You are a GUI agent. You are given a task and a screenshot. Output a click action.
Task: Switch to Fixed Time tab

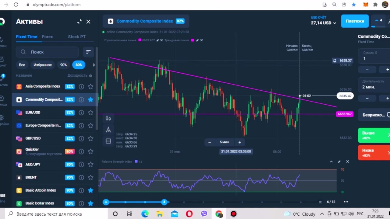tap(27, 36)
